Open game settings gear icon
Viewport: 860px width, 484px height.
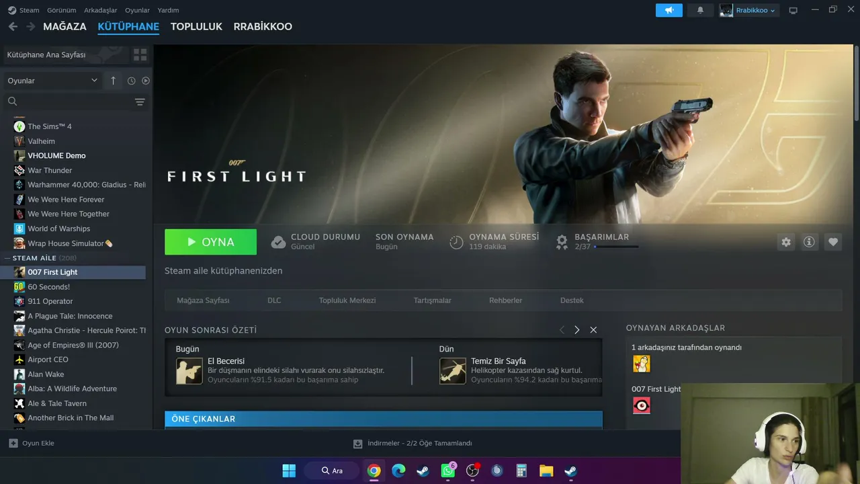point(786,242)
